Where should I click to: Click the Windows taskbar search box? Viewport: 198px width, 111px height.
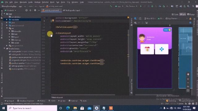pos(32,108)
